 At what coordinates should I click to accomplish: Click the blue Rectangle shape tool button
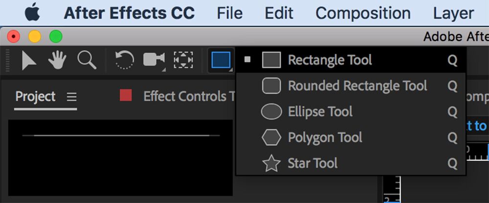(221, 61)
